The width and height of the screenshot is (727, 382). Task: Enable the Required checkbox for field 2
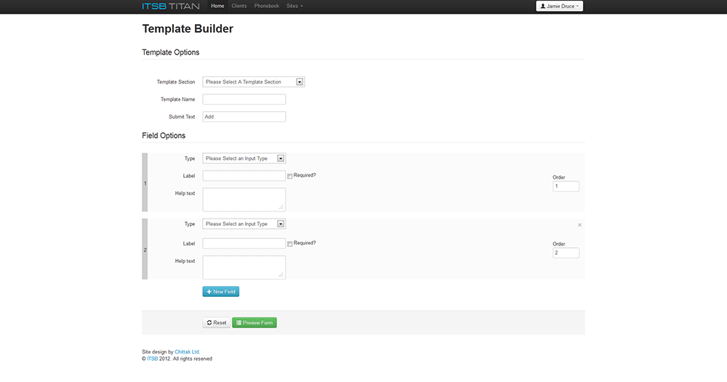click(290, 243)
